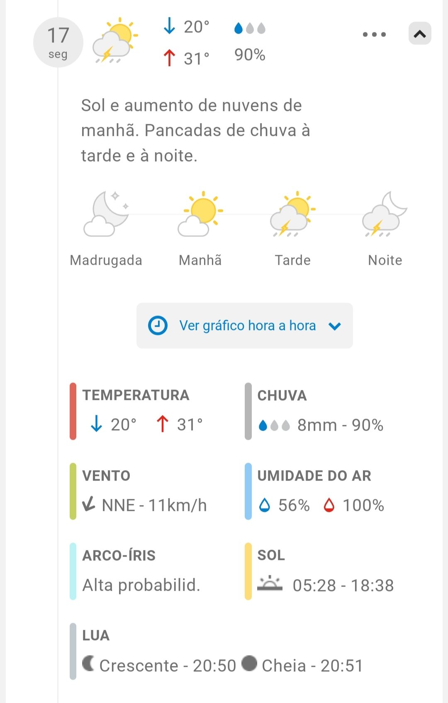Collapse the day 17 forecast card
This screenshot has height=703, width=448.
click(419, 34)
